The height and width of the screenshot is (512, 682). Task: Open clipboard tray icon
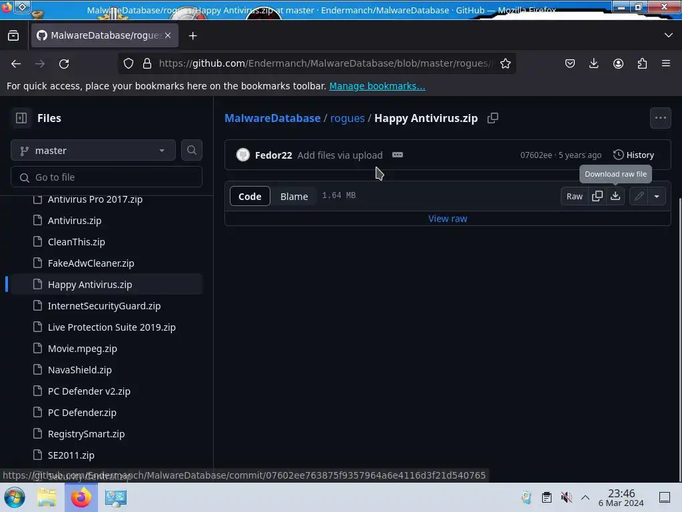[x=547, y=497]
